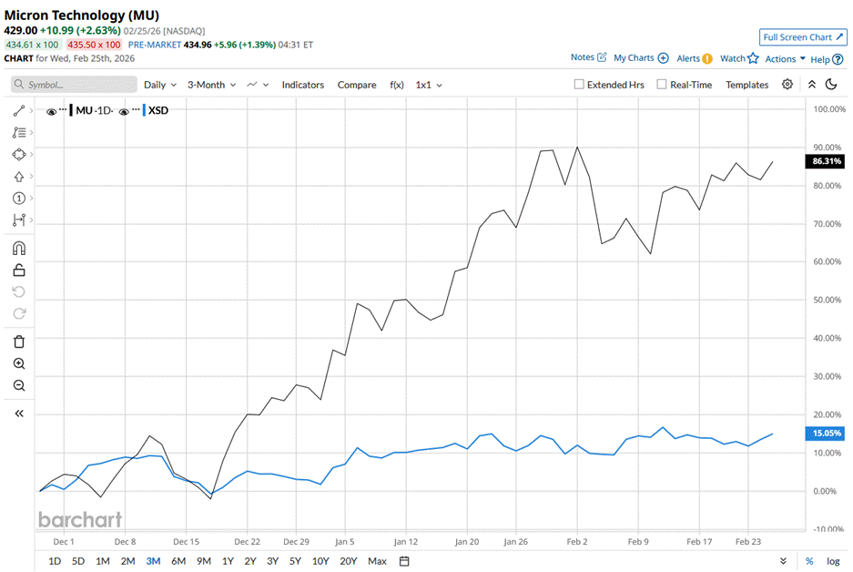Screen dimensions: 853x572
Task: Select the Max time range
Action: point(377,561)
